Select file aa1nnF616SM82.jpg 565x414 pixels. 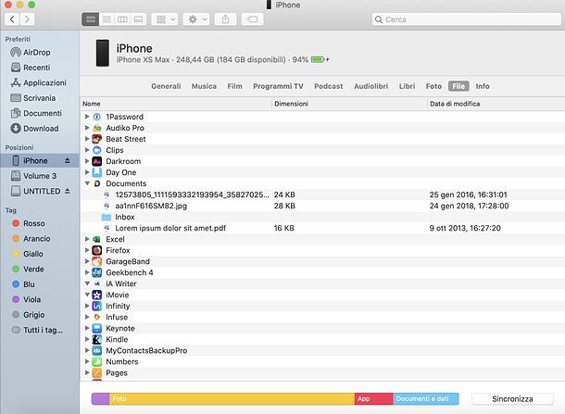click(x=151, y=206)
